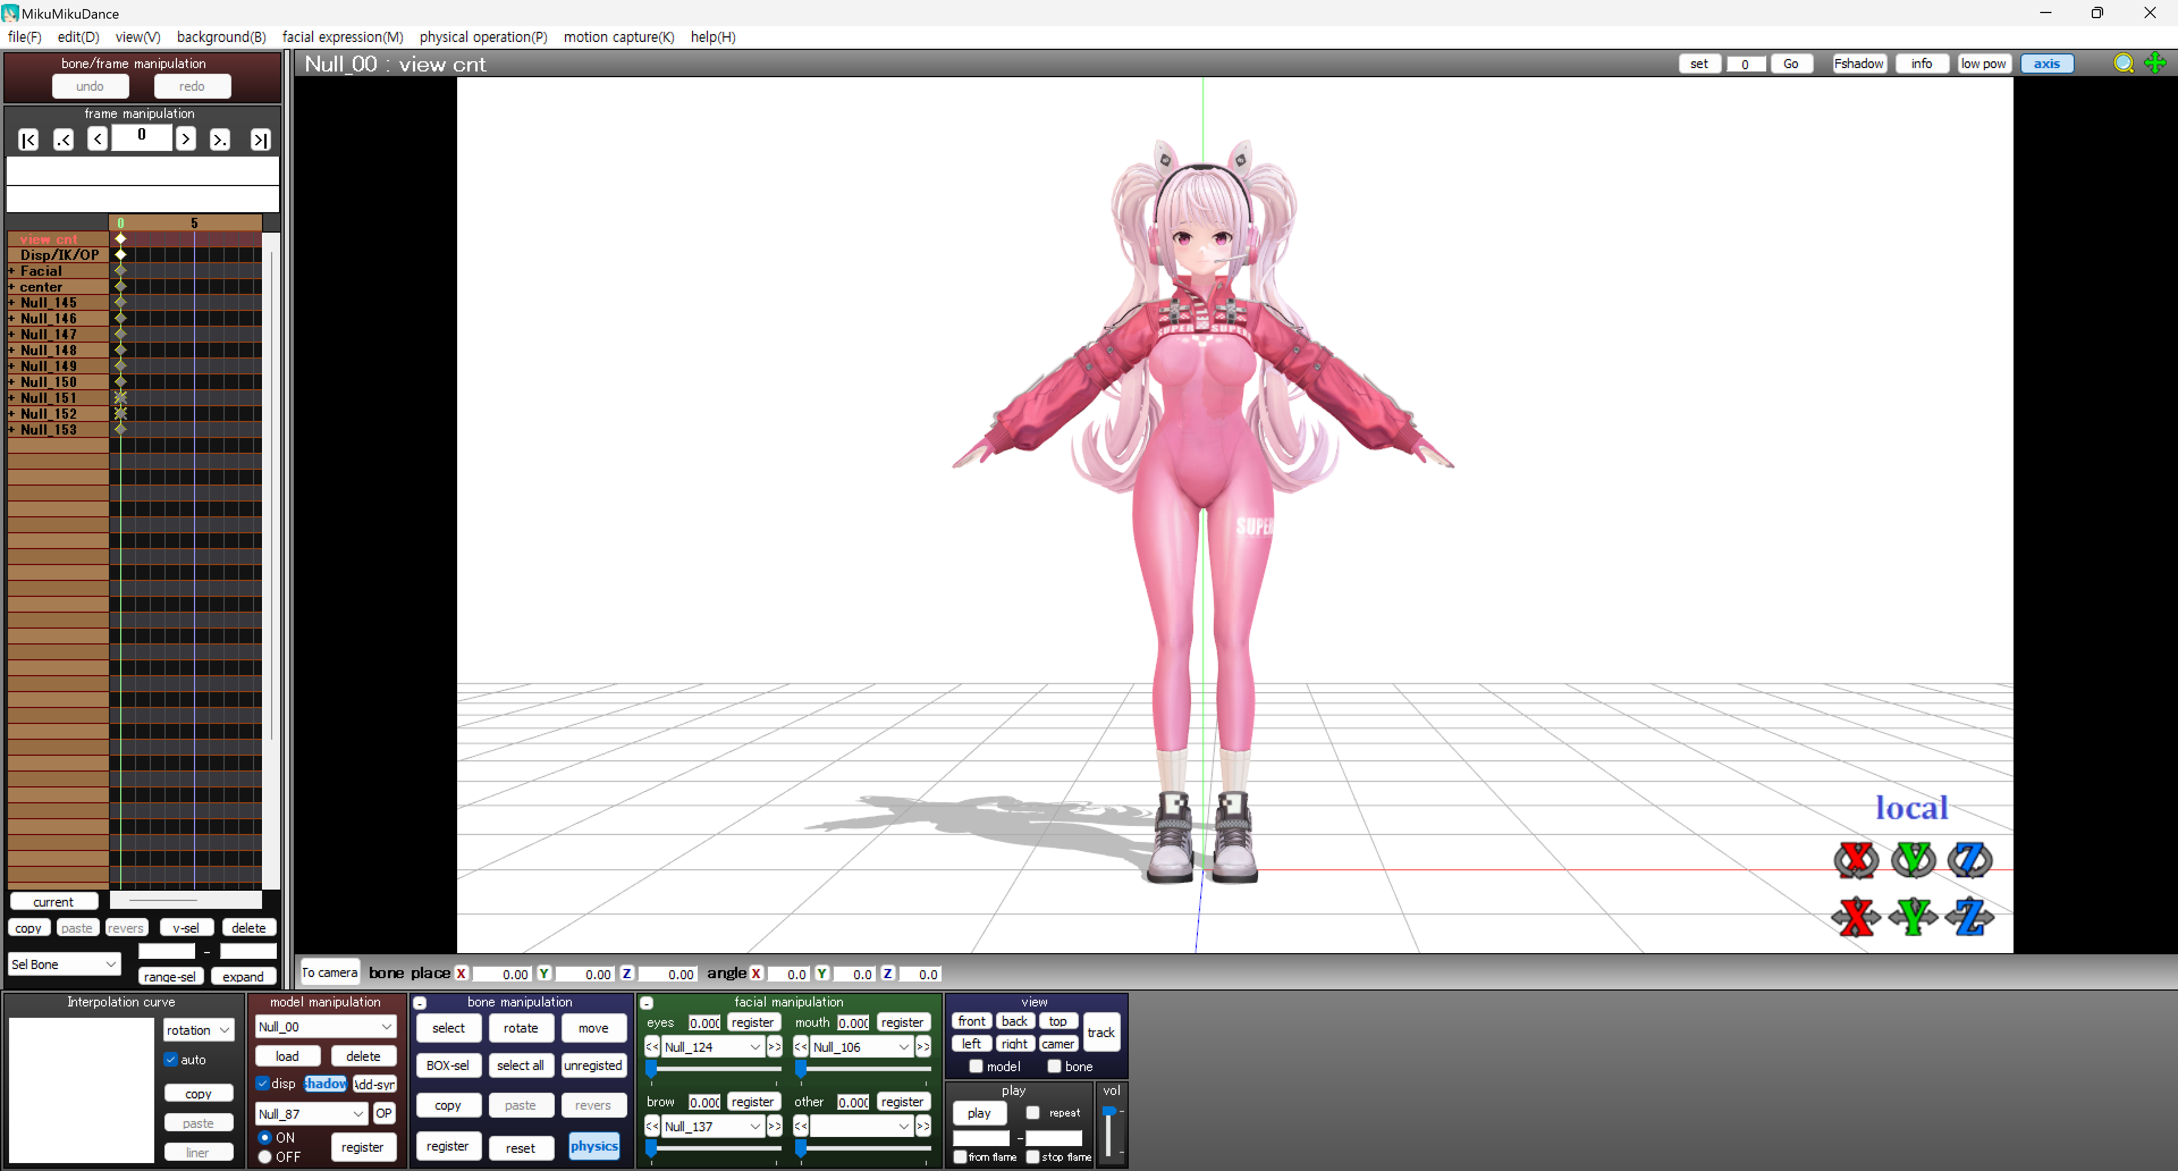Click the green move-view cross icon
The height and width of the screenshot is (1171, 2178).
(x=2155, y=64)
